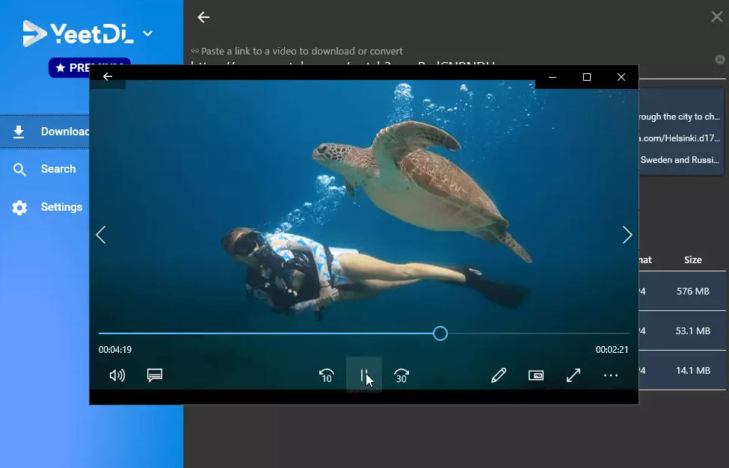
Task: Skip forward 30 seconds
Action: click(x=402, y=375)
